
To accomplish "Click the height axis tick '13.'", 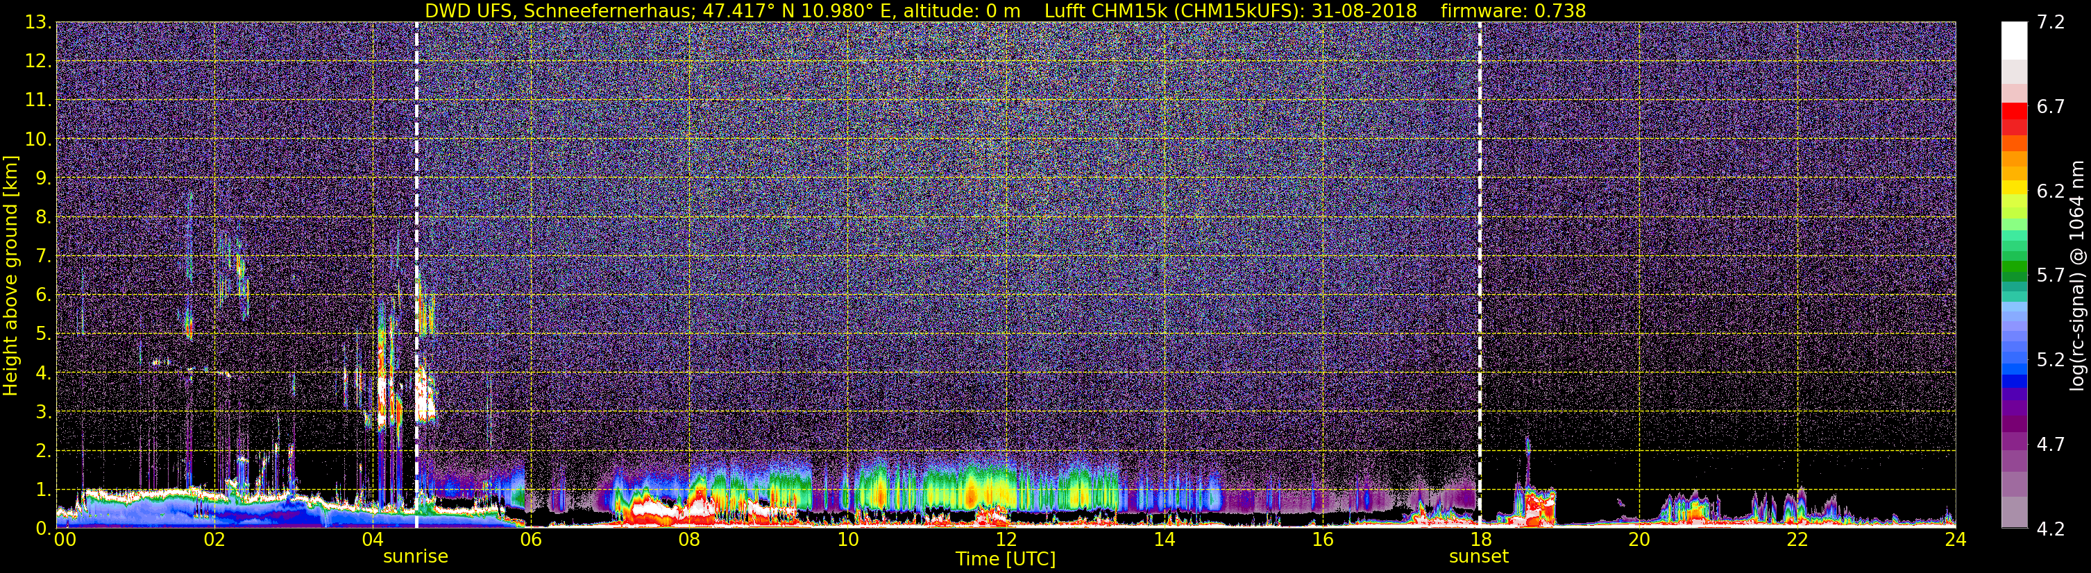I will pos(38,23).
